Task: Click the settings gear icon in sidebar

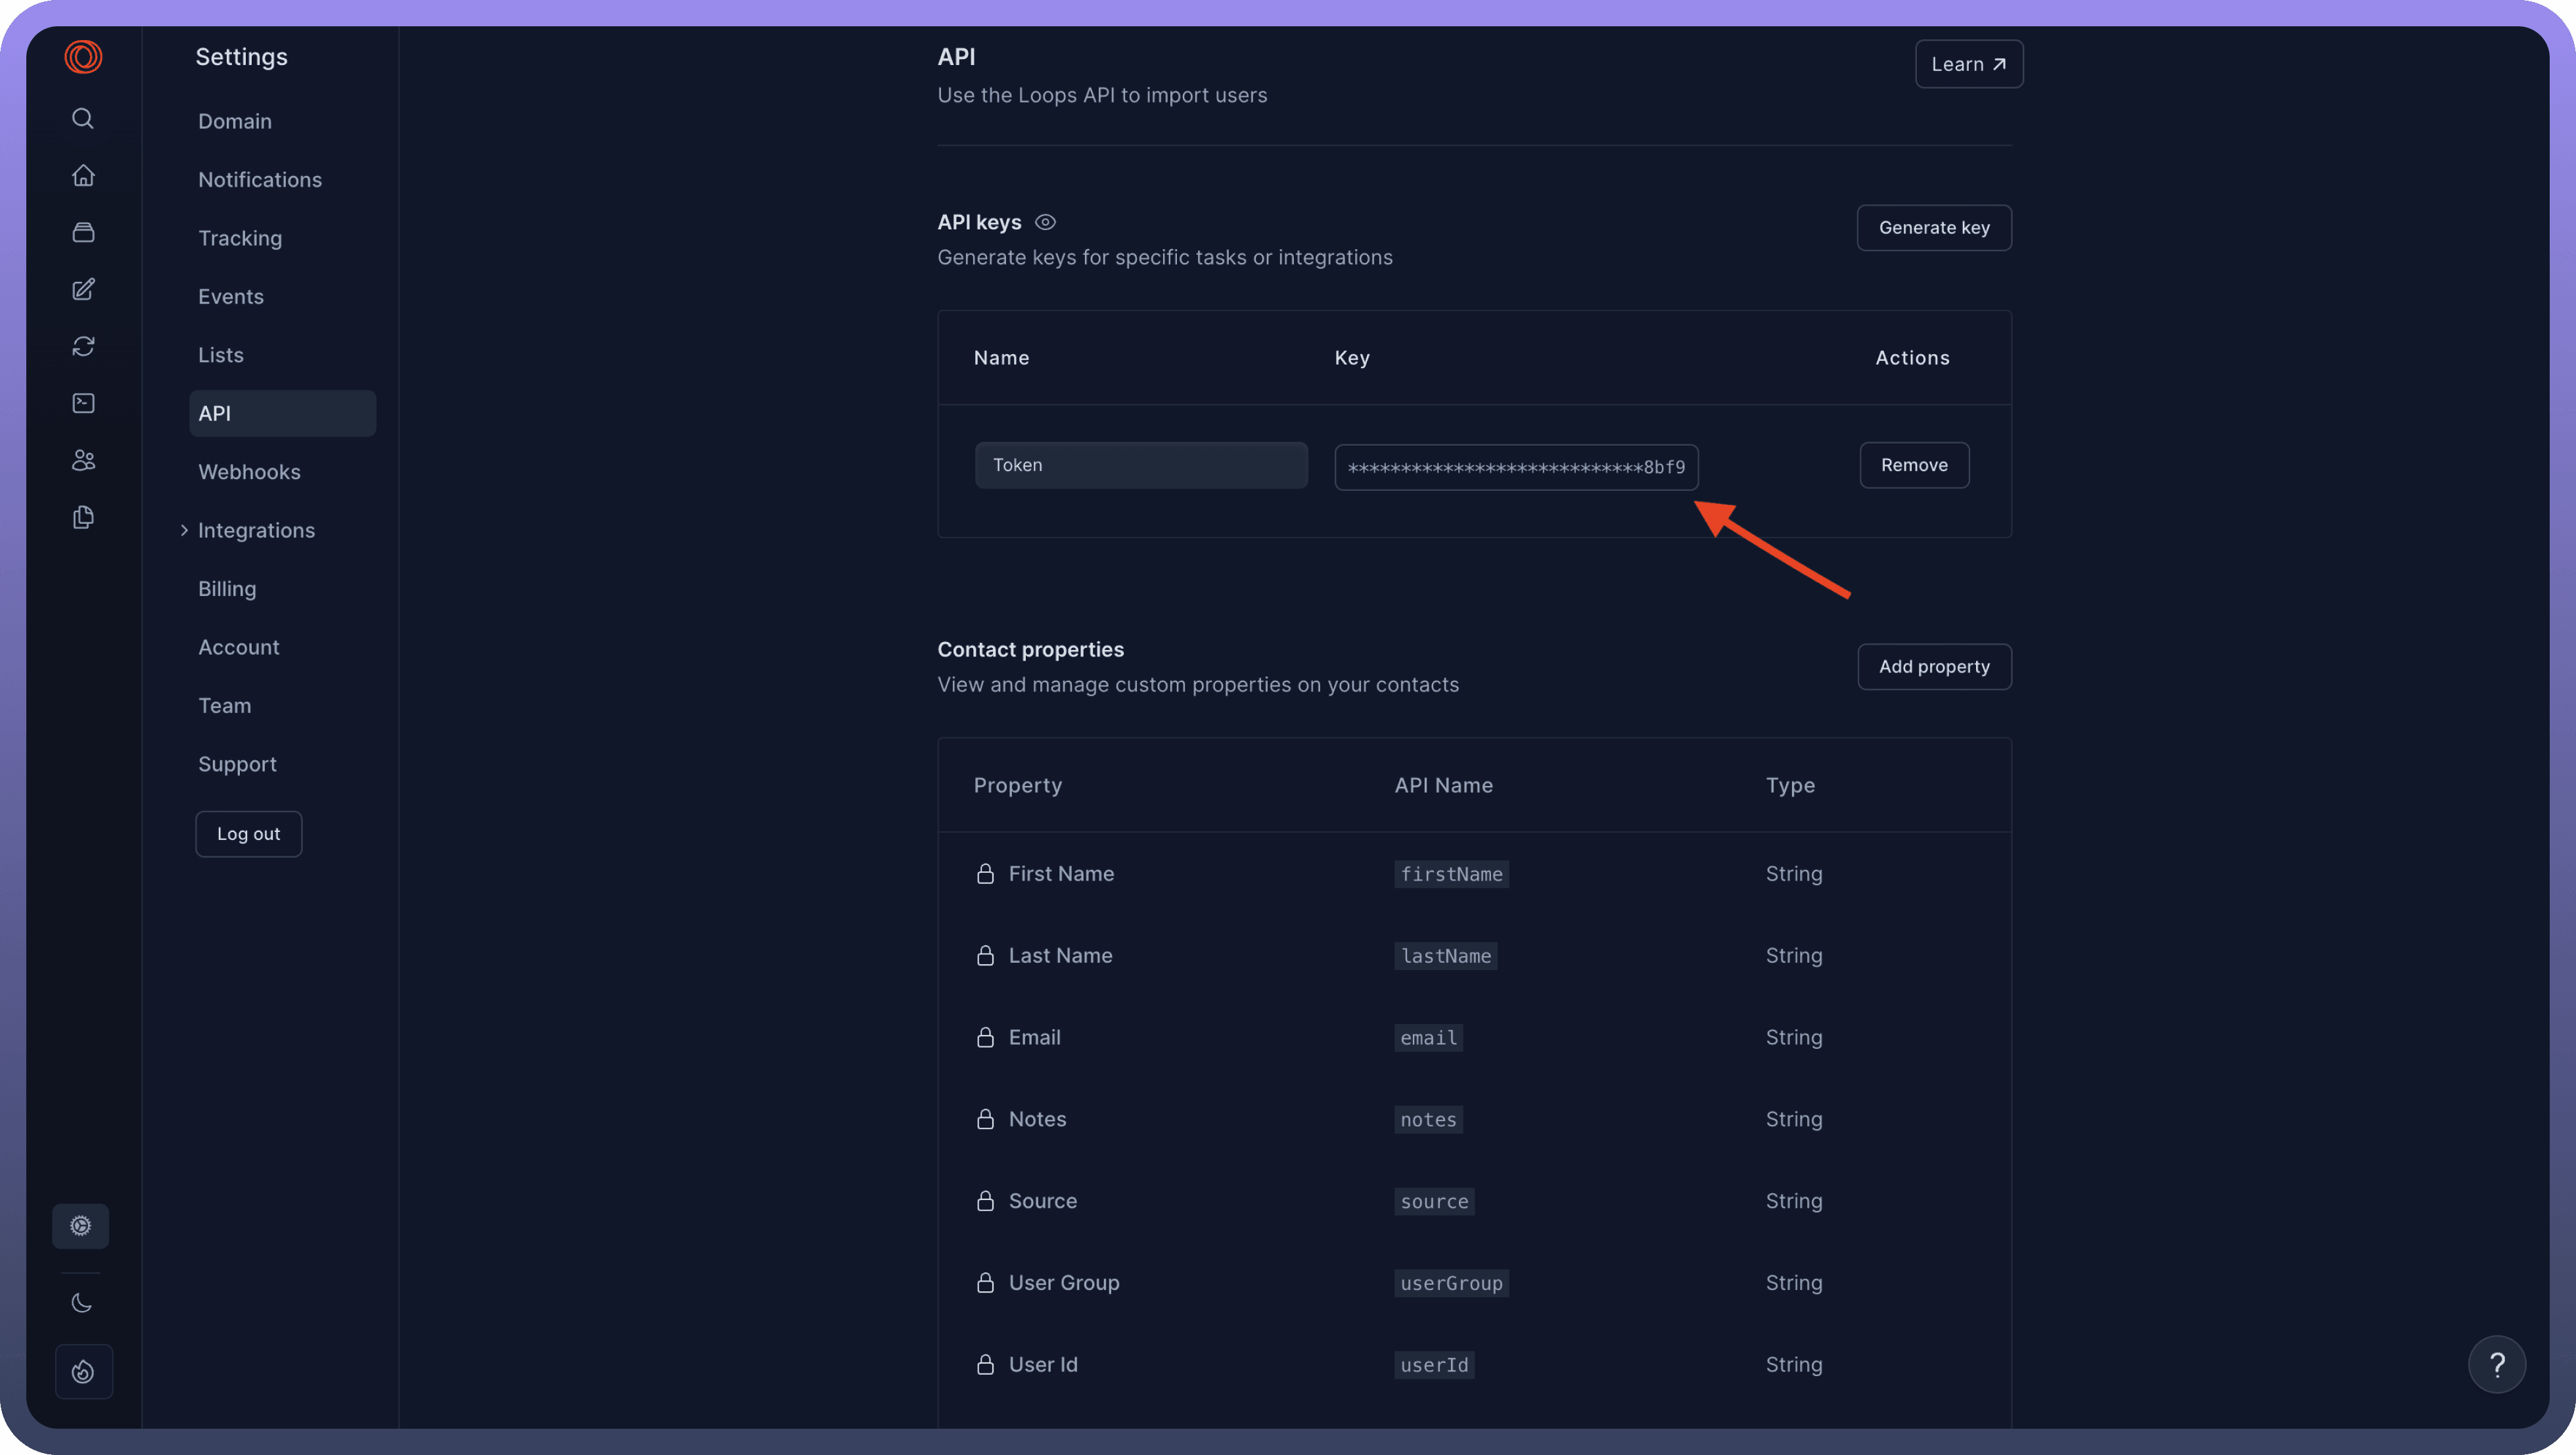Action: [81, 1226]
